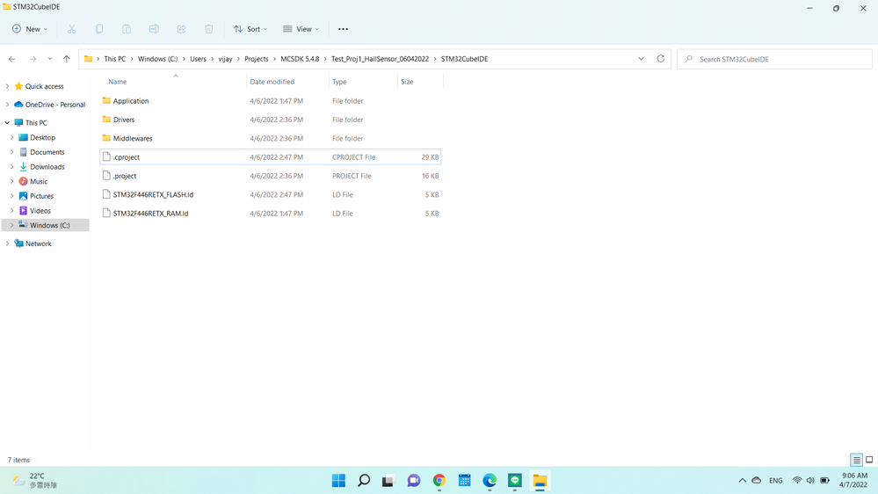
Task: Open the Calendar app on taskbar
Action: pyautogui.click(x=464, y=481)
